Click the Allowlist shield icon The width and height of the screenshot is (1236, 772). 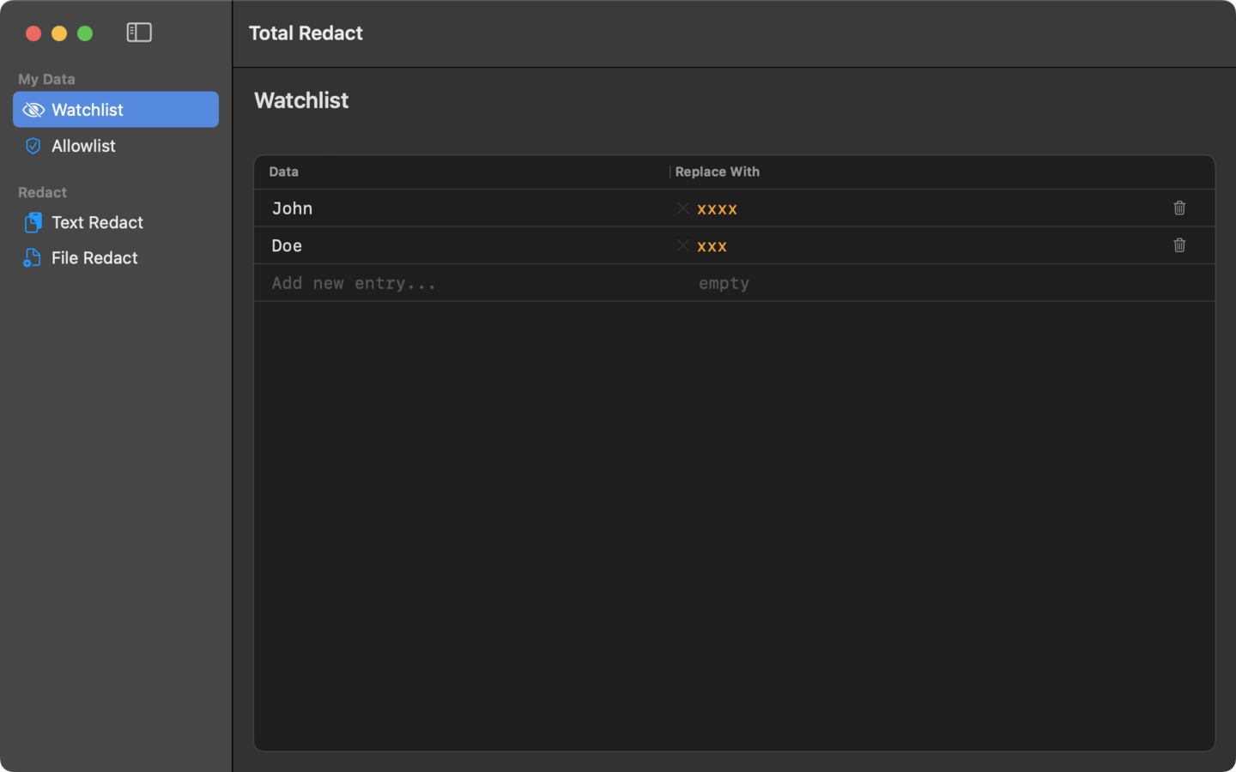(33, 146)
